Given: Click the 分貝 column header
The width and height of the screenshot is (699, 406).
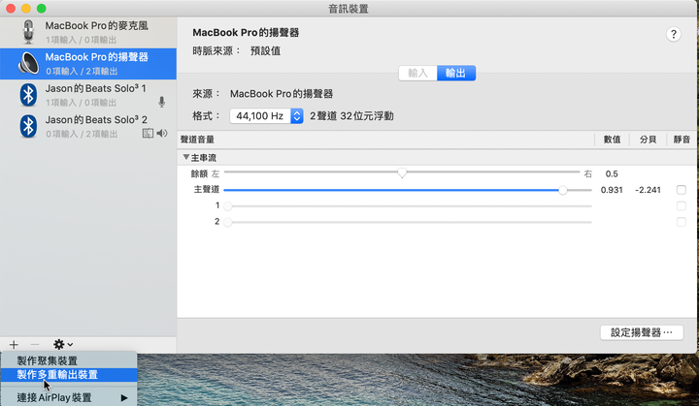Looking at the screenshot, I should click(648, 140).
